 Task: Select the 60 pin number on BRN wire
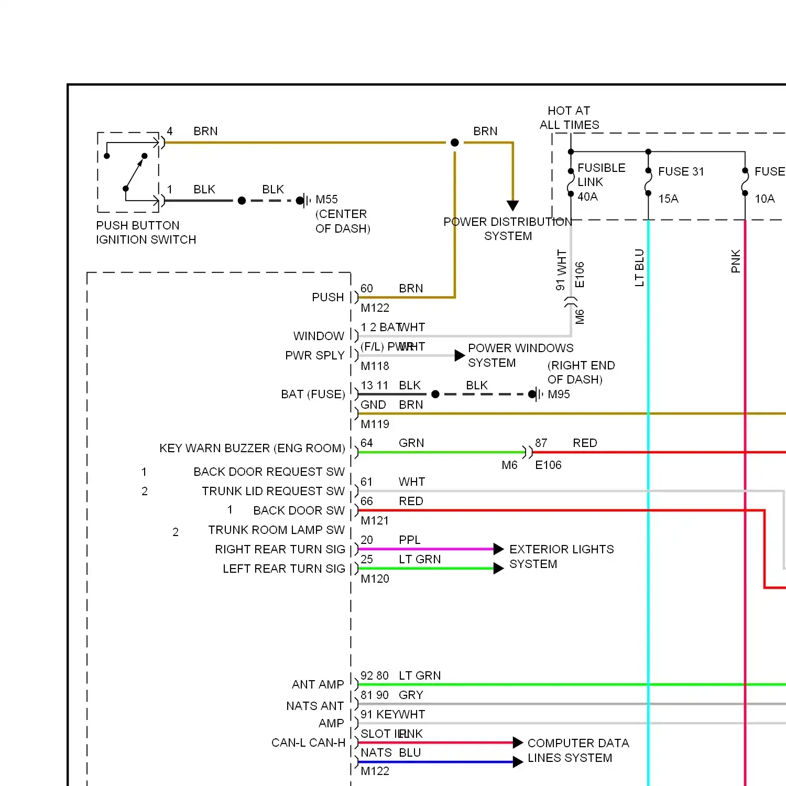coord(367,289)
